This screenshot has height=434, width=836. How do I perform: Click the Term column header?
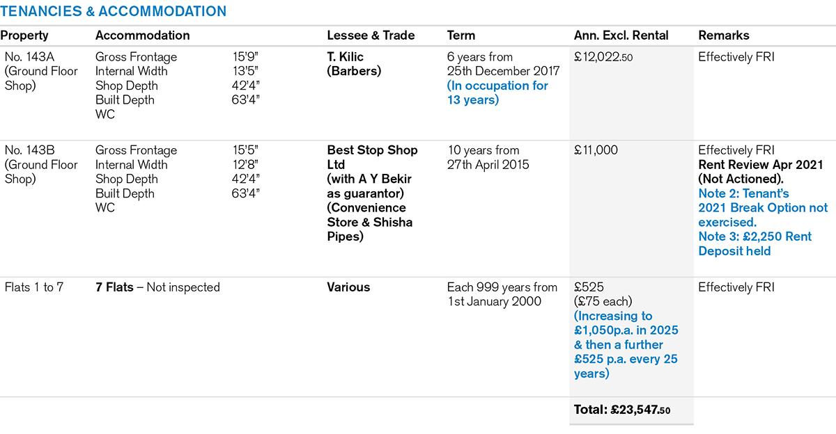coord(461,35)
